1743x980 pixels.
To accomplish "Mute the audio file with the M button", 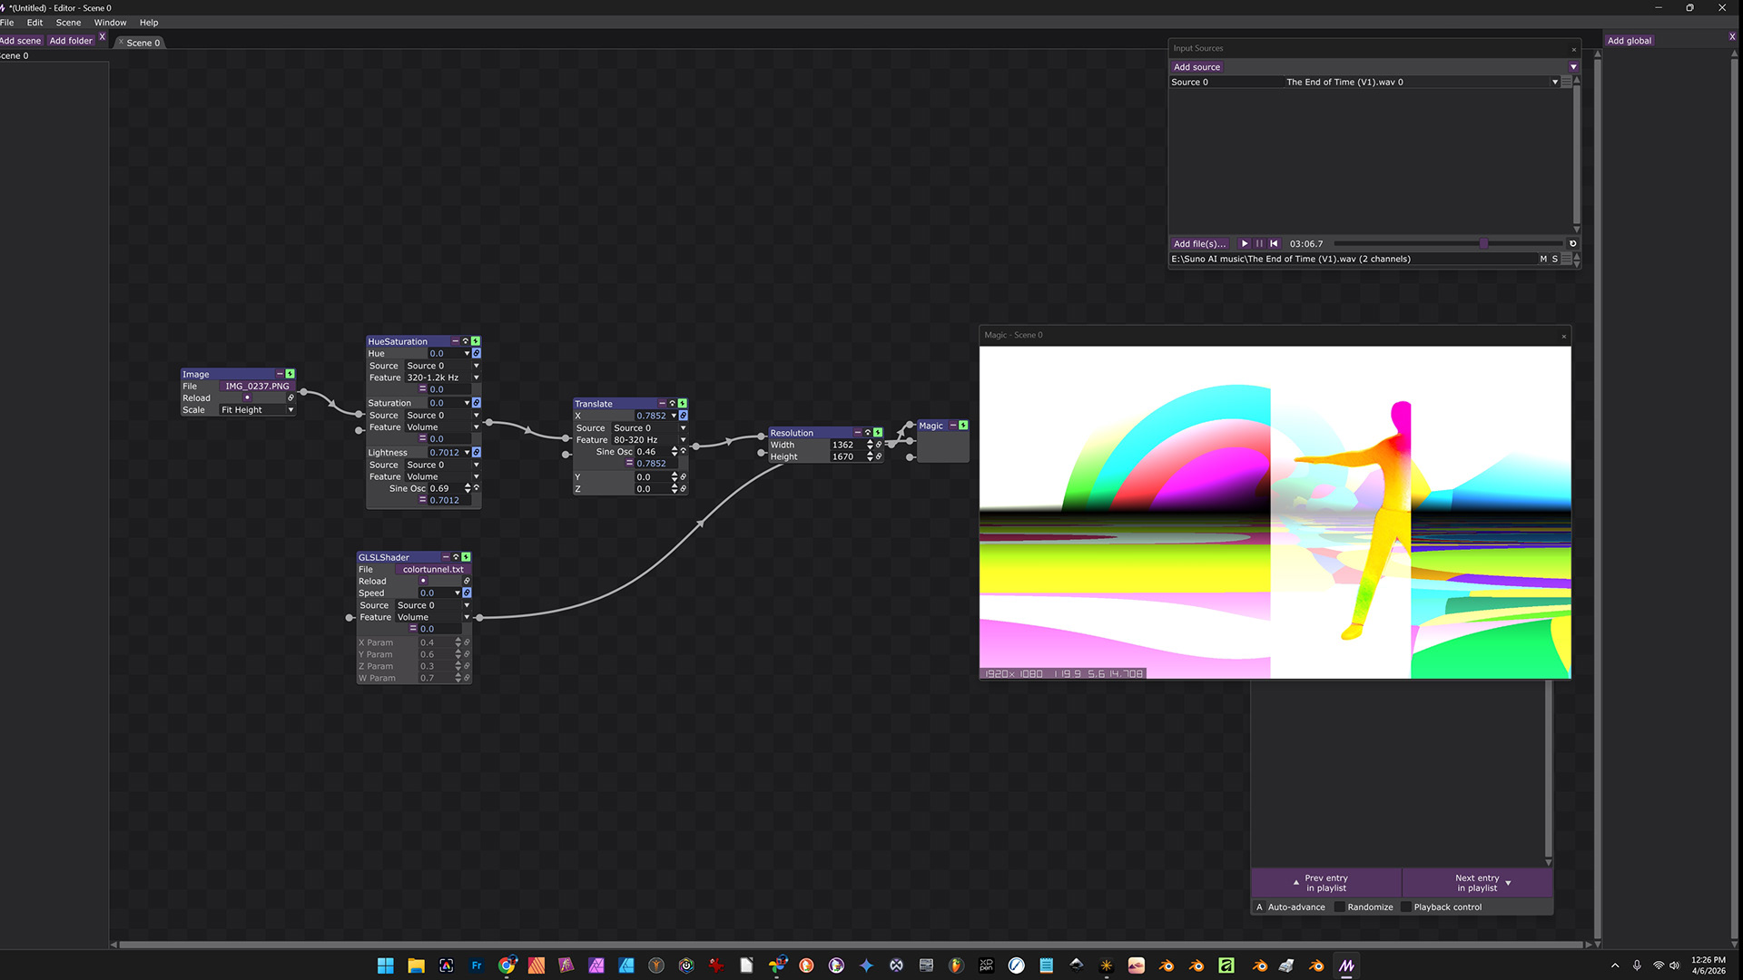I will [x=1543, y=260].
